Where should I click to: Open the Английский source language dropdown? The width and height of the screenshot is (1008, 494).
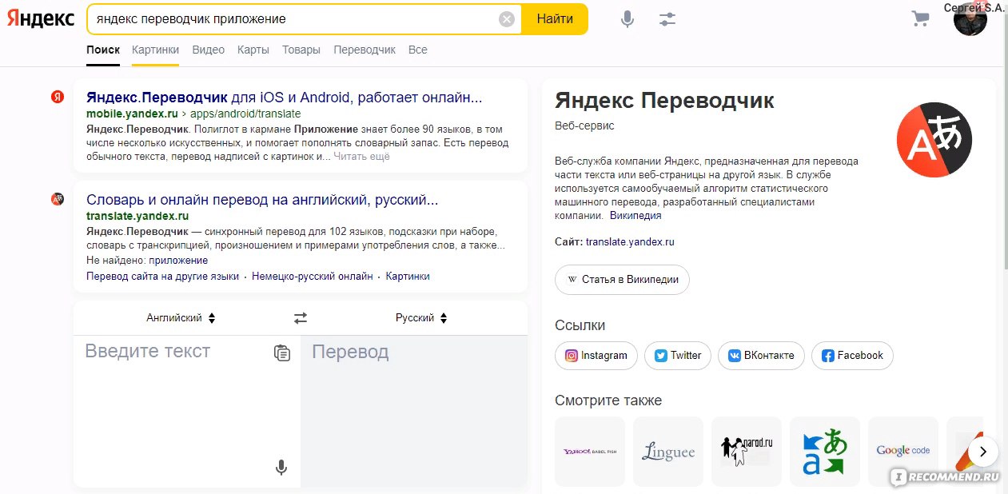coord(181,318)
